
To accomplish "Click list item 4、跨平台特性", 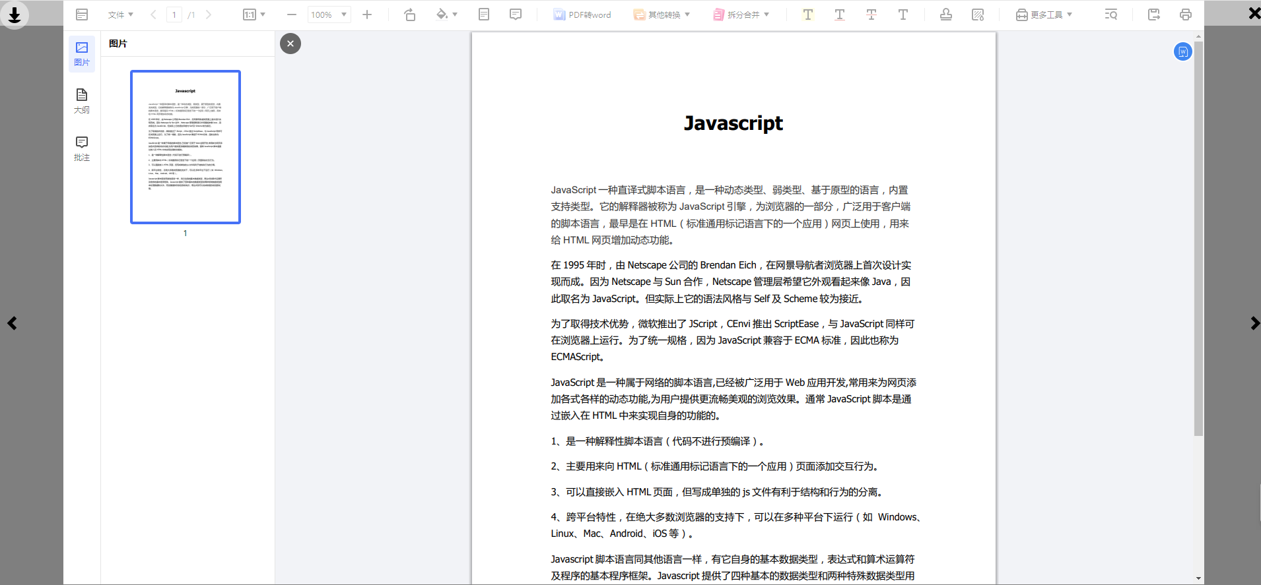I will click(736, 525).
